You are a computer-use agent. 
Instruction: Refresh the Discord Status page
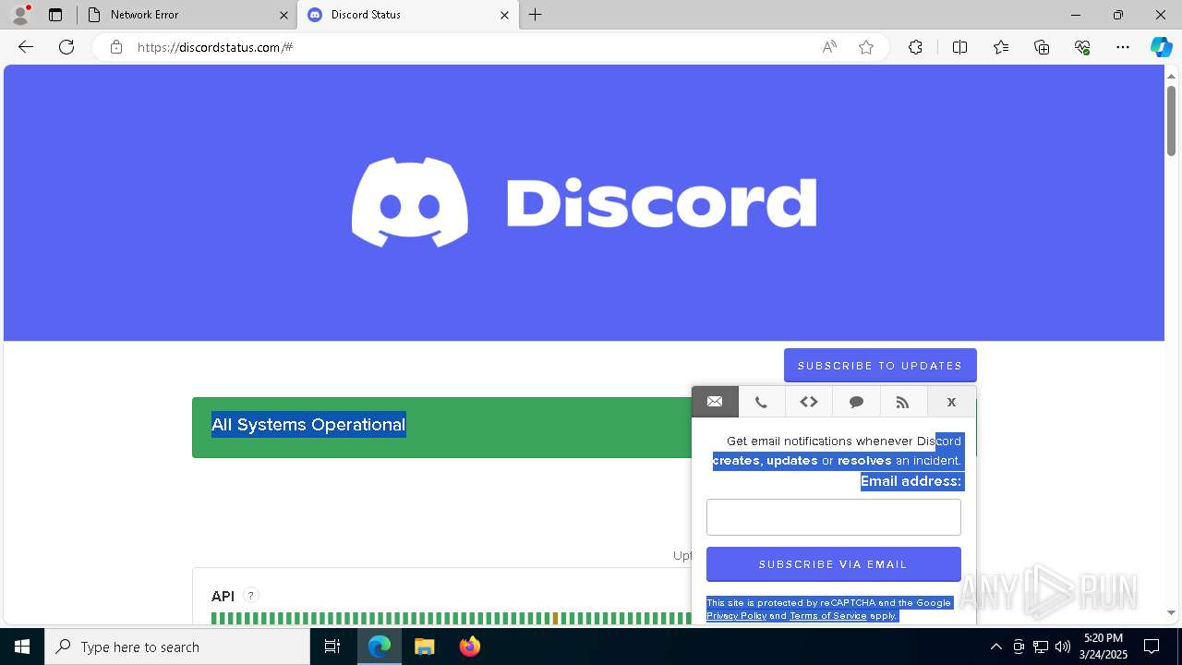tap(66, 47)
